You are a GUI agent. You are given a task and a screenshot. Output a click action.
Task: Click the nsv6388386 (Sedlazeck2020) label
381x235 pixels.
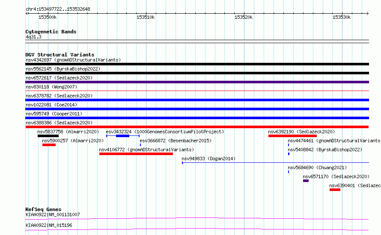pyautogui.click(x=59, y=123)
